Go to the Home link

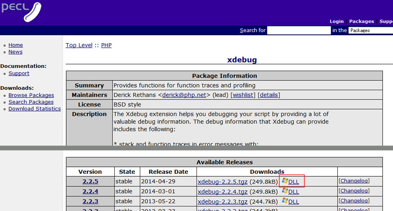coord(16,45)
